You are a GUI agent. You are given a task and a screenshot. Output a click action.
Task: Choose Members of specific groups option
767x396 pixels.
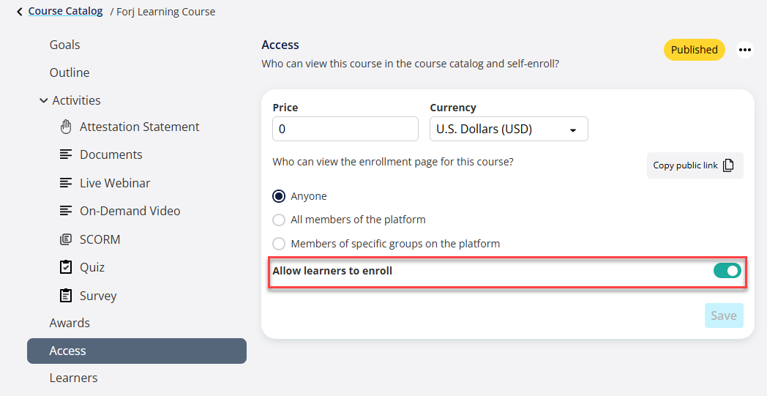[279, 244]
